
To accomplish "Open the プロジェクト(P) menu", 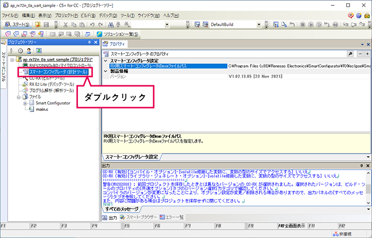I will point(66,15).
